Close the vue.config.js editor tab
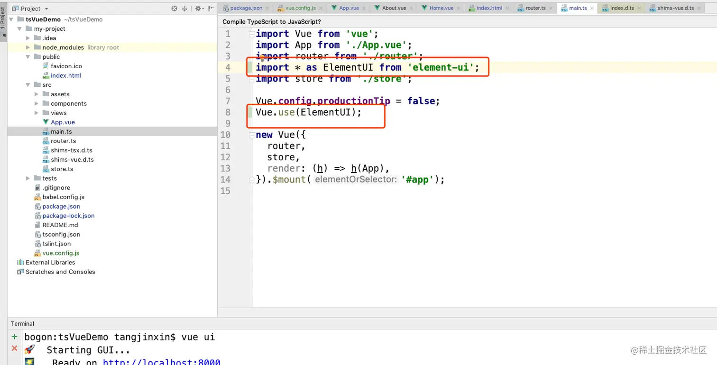The height and width of the screenshot is (365, 717). point(321,8)
